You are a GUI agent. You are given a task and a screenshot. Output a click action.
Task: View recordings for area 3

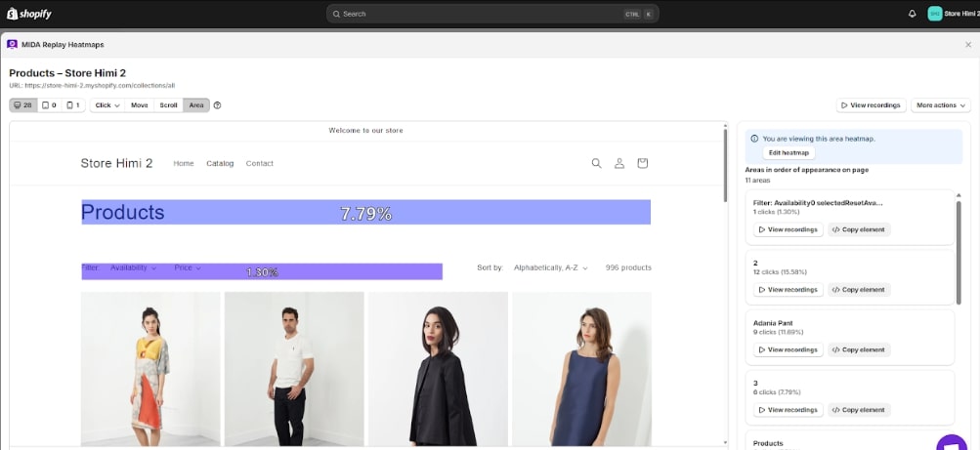[788, 410]
